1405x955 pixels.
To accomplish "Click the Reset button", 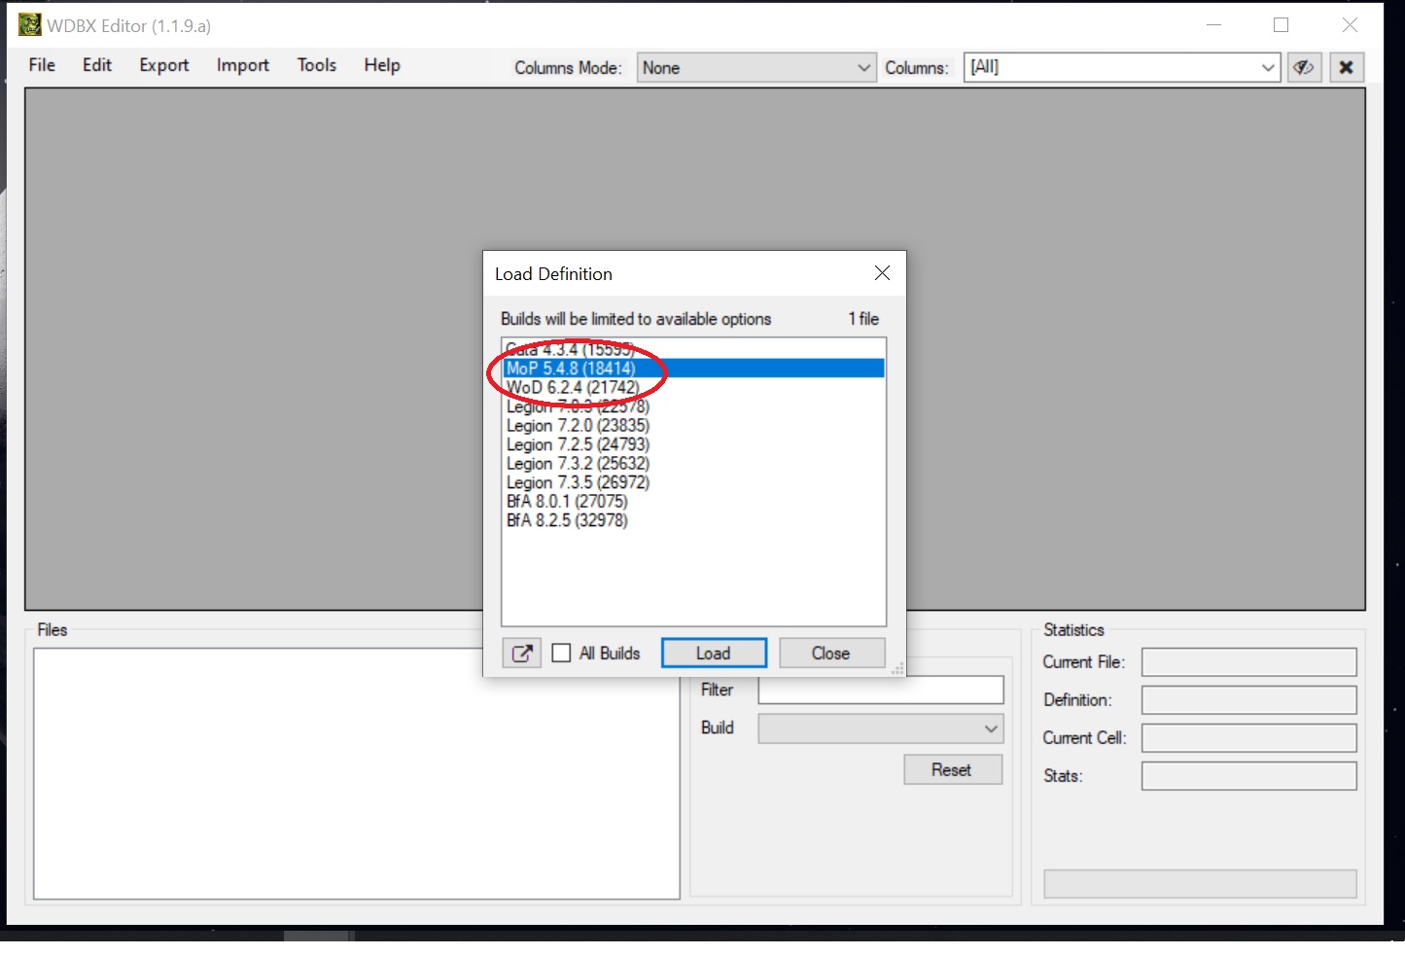I will 952,770.
